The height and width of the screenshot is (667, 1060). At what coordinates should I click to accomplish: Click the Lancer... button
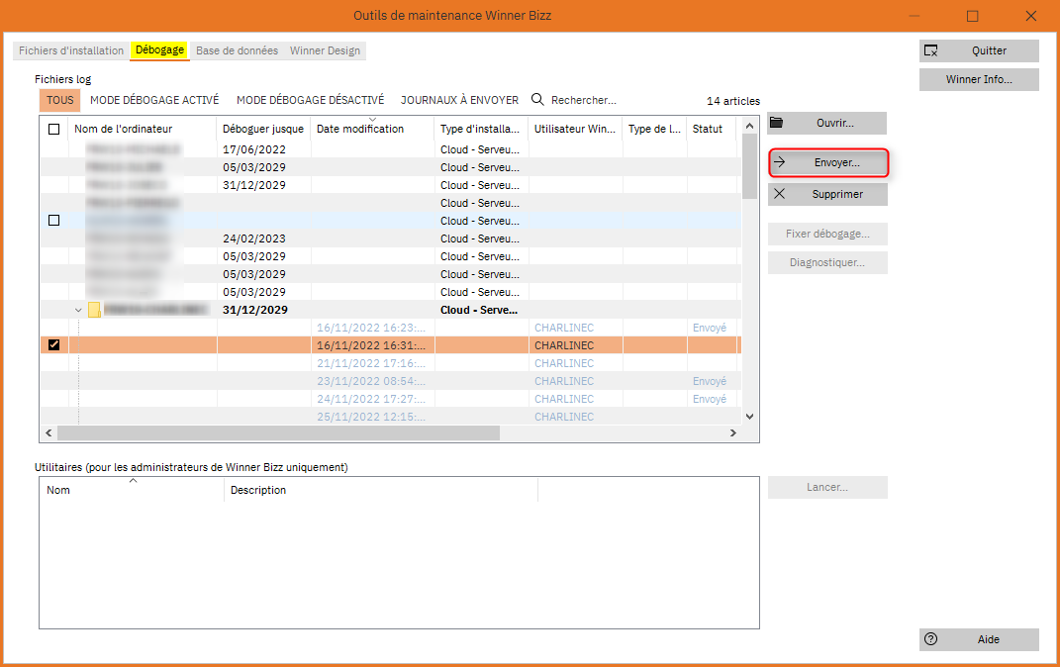pos(826,487)
